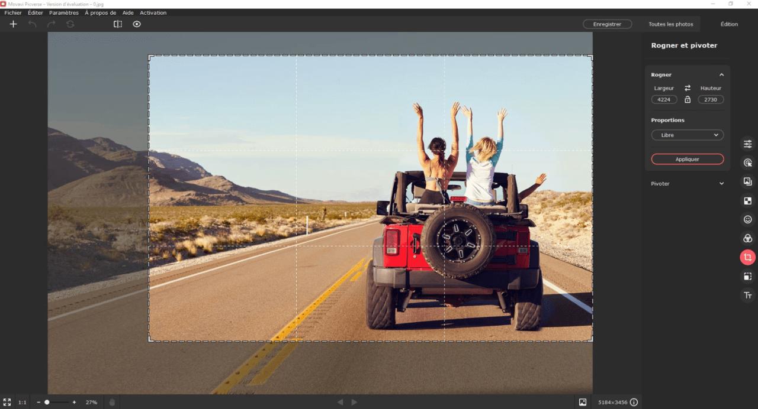Screen dimensions: 758x409
Task: Select the Resize tool
Action: click(747, 276)
